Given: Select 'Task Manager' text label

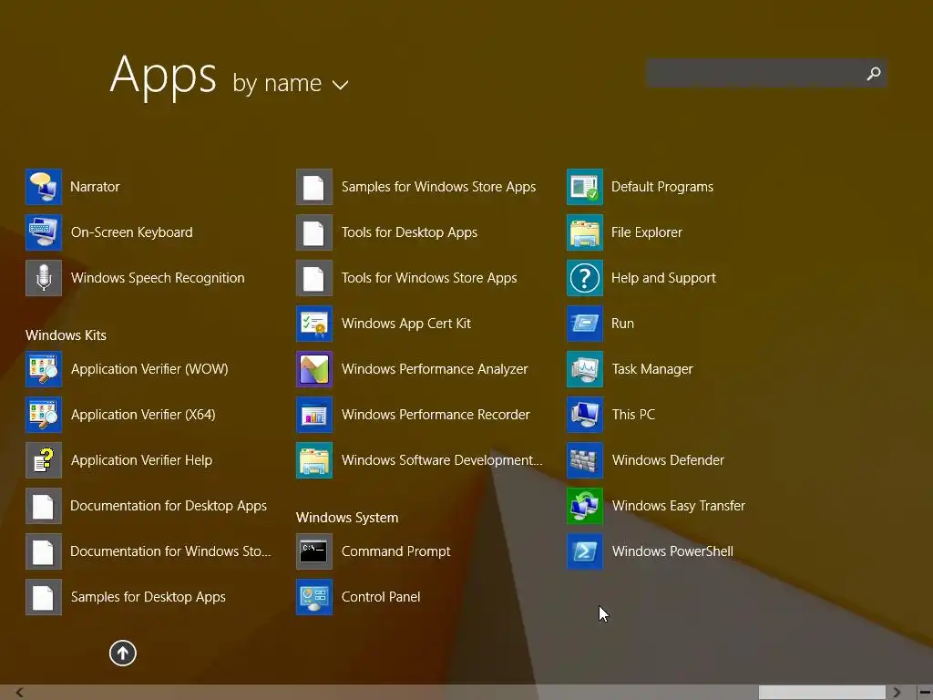Looking at the screenshot, I should 652,369.
